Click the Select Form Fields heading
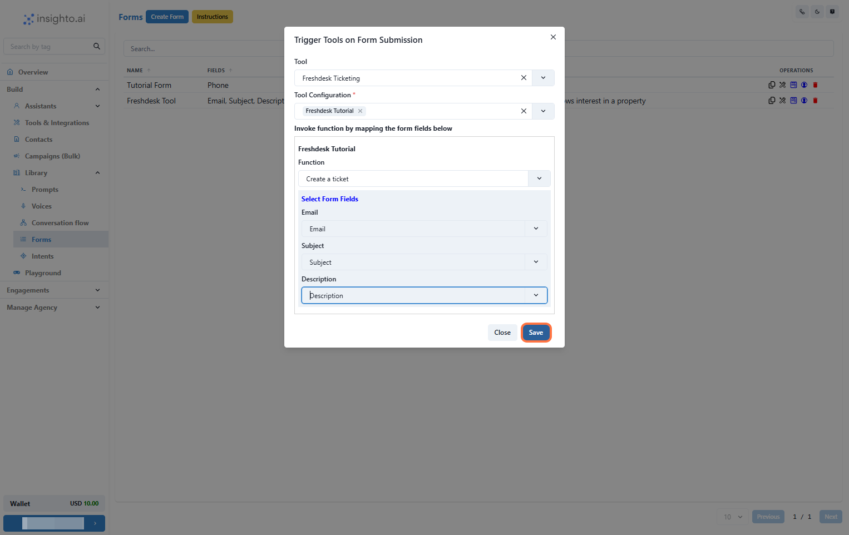Viewport: 849px width, 535px height. point(330,199)
